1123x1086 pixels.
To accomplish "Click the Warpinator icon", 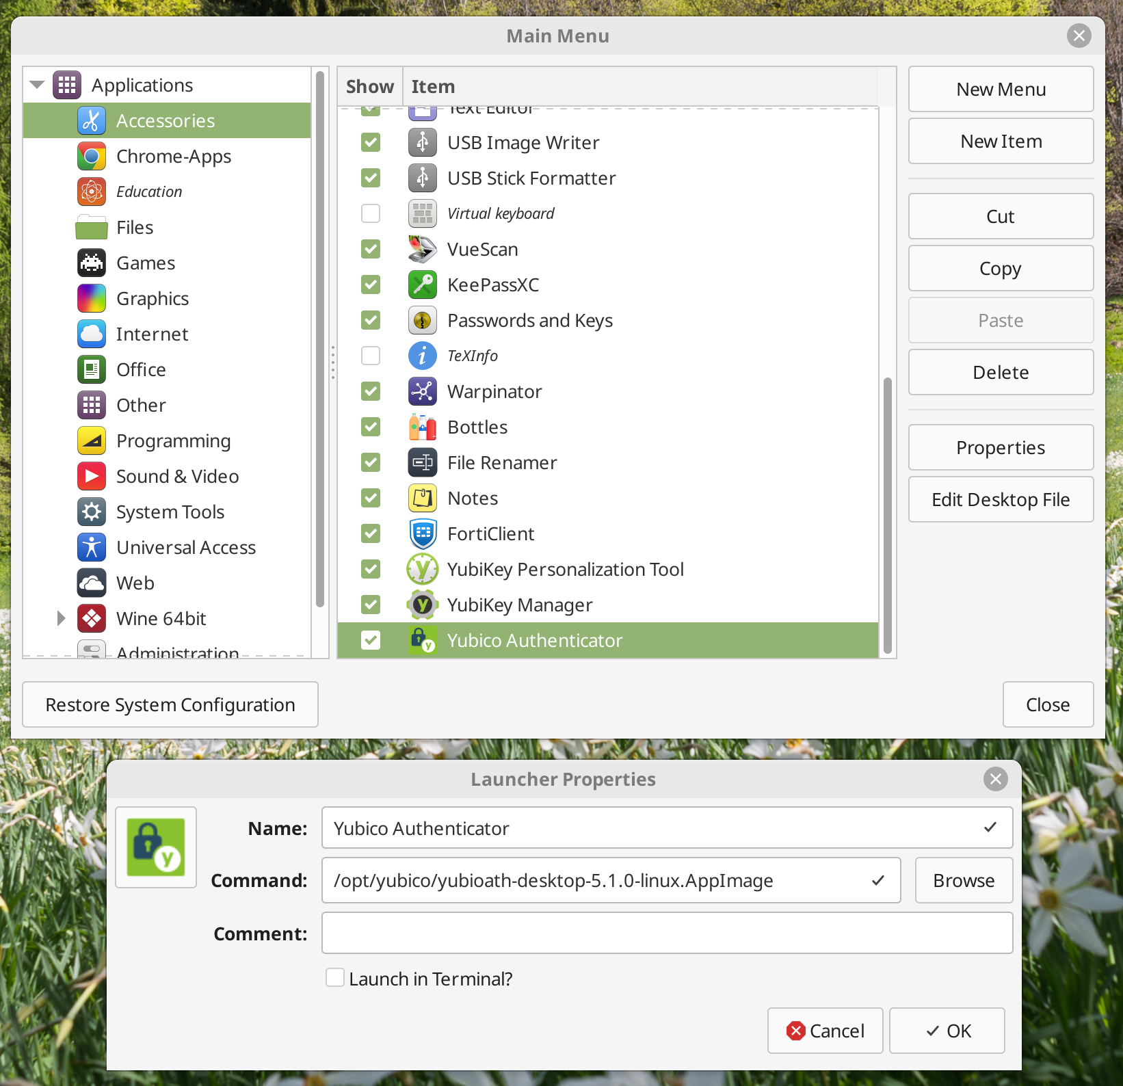I will pos(422,391).
